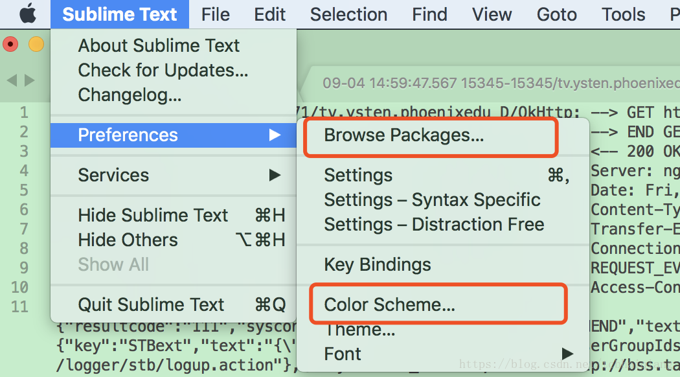Choose Hide Others
This screenshot has height=377, width=680.
174,240
